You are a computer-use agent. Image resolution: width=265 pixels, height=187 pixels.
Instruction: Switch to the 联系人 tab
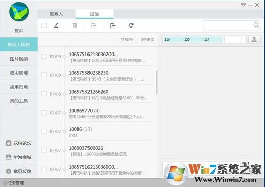(56, 14)
